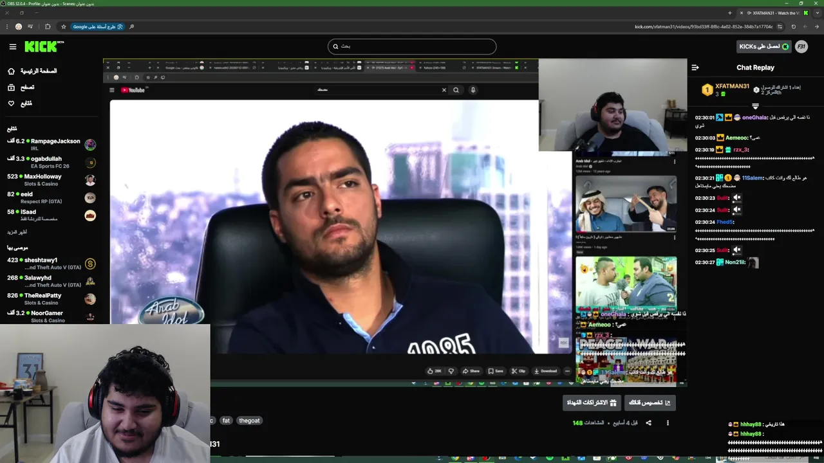Focus the Kick search field

(412, 46)
